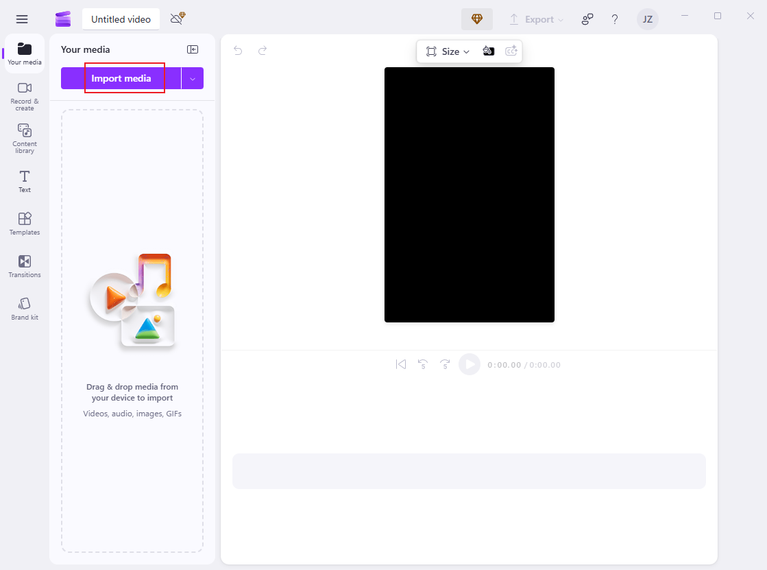Open the Export dropdown

[537, 19]
